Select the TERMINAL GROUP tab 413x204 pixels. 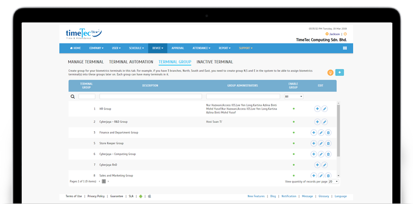pyautogui.click(x=175, y=62)
